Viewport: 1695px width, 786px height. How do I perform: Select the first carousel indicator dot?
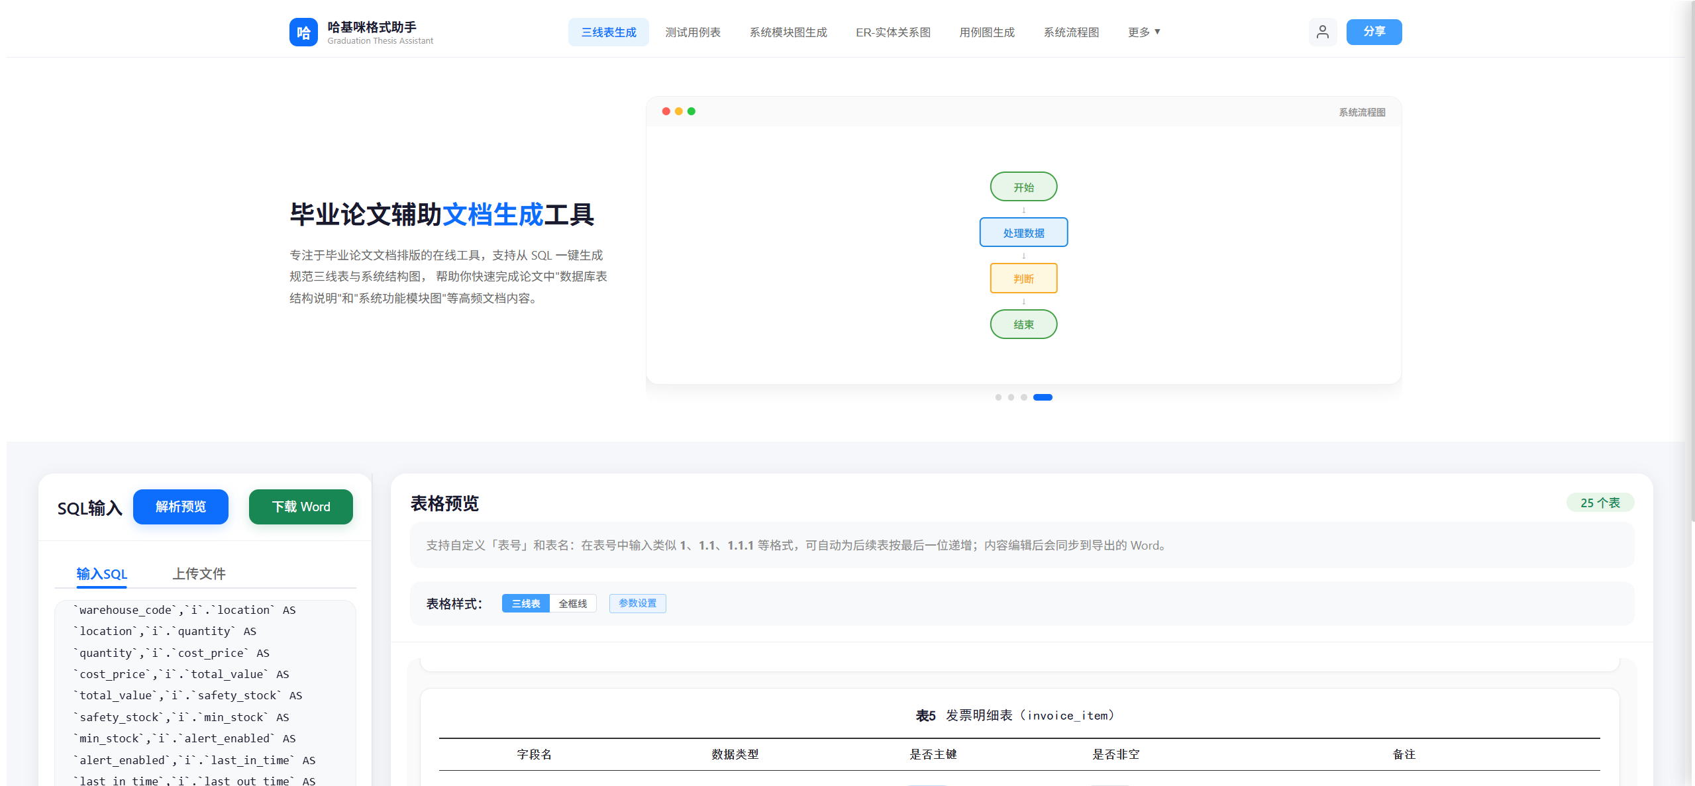(x=998, y=397)
